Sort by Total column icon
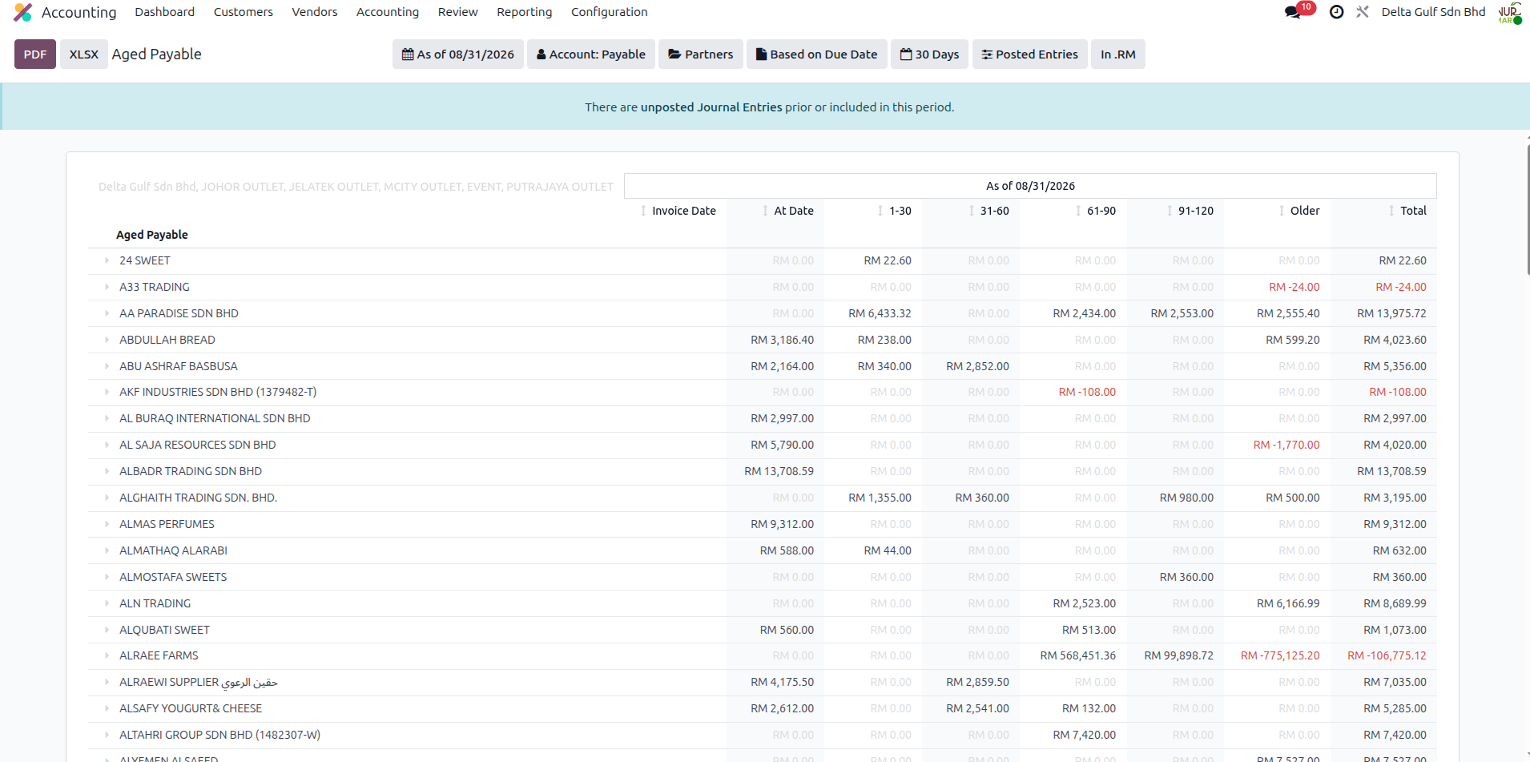Viewport: 1530px width, 762px height. pyautogui.click(x=1391, y=211)
